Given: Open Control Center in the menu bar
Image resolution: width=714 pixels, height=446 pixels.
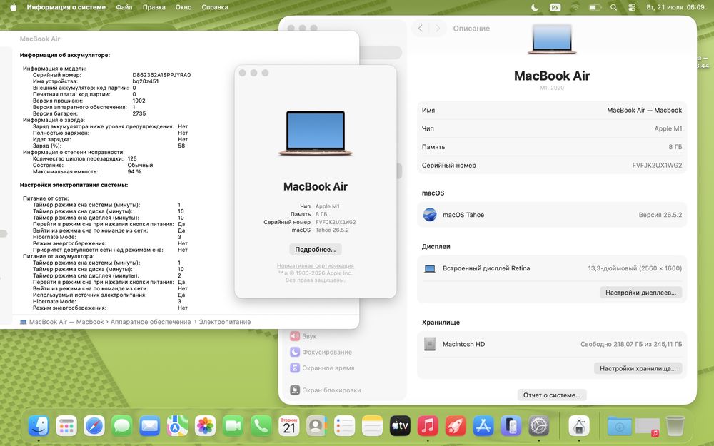Looking at the screenshot, I should [632, 7].
